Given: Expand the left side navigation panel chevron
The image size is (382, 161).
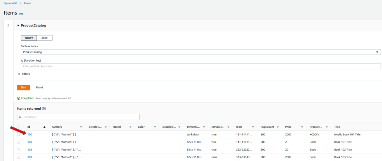Looking at the screenshot, I should (8, 25).
